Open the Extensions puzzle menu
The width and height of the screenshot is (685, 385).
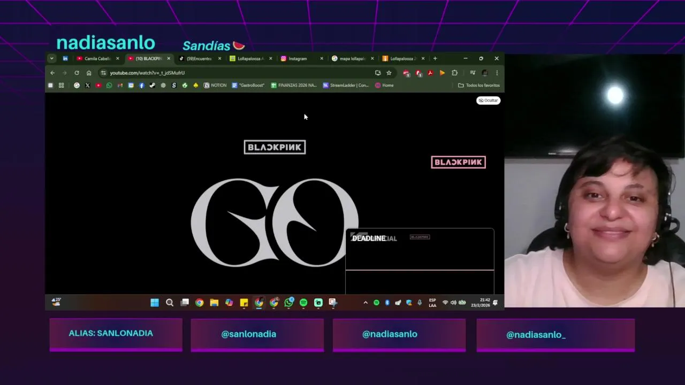click(454, 73)
